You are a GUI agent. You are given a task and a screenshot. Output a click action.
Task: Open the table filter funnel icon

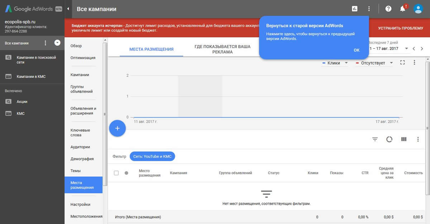tap(375, 139)
